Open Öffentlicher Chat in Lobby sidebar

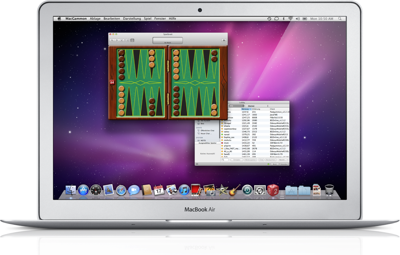click(207, 130)
